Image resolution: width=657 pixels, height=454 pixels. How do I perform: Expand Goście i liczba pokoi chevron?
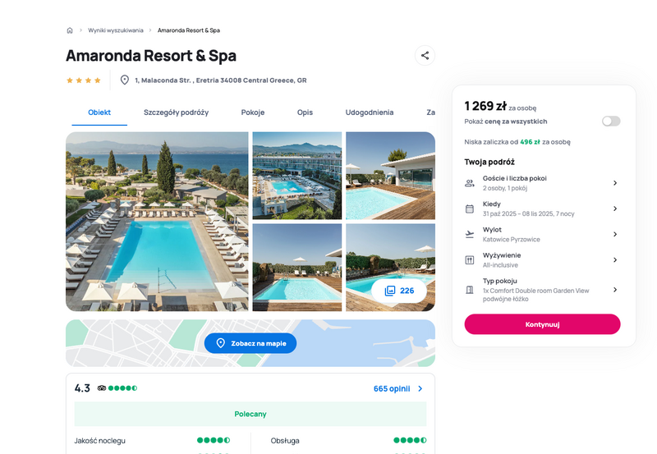tap(615, 183)
